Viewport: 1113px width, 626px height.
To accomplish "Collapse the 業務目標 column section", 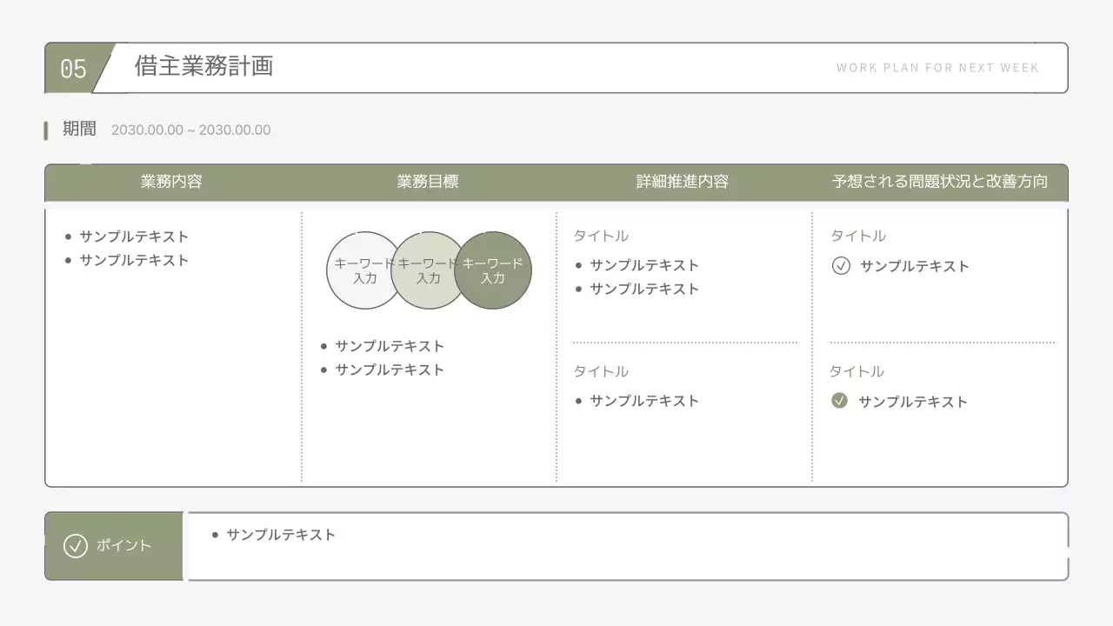I will [x=428, y=182].
